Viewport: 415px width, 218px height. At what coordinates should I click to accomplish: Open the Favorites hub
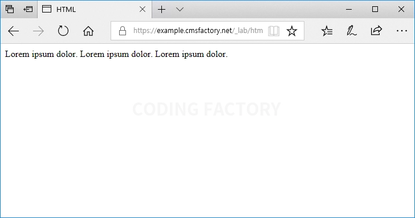pos(327,31)
